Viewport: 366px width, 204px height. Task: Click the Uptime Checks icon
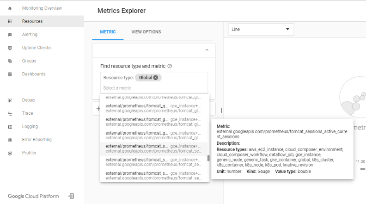(x=10, y=48)
